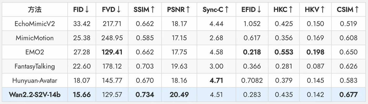This screenshot has width=368, height=104.
Task: Select the FantasyTalking row label
Action: (x=35, y=66)
